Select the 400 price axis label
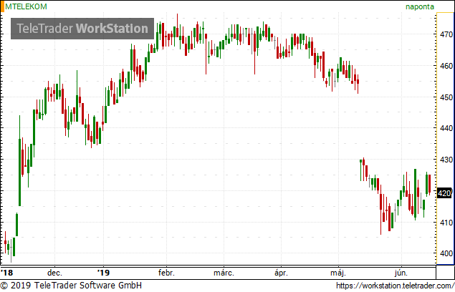The height and width of the screenshot is (292, 455). pos(446,253)
